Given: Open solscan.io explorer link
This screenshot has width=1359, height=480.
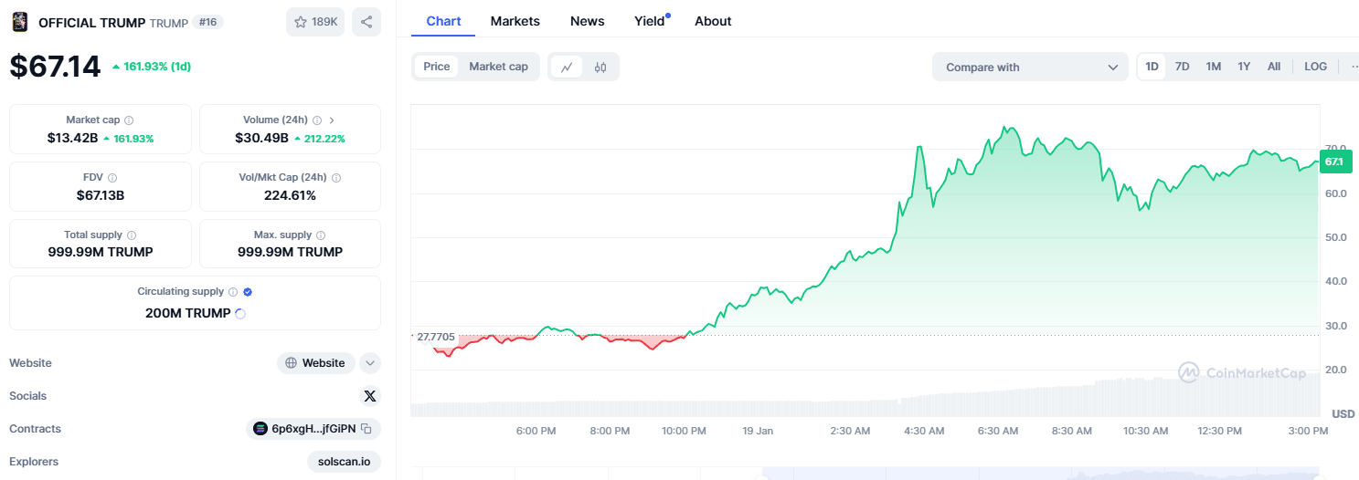Looking at the screenshot, I should (344, 462).
